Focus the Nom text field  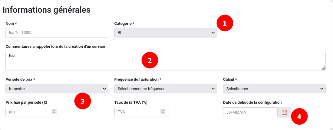[x=57, y=33]
